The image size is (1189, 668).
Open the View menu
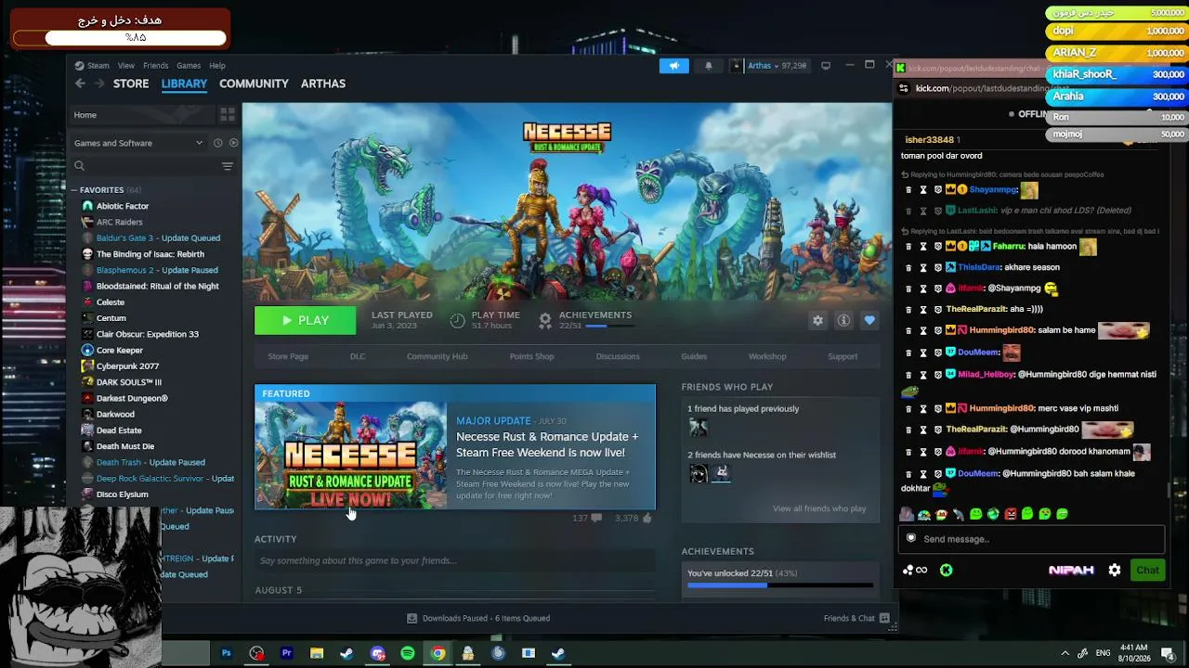pyautogui.click(x=126, y=66)
